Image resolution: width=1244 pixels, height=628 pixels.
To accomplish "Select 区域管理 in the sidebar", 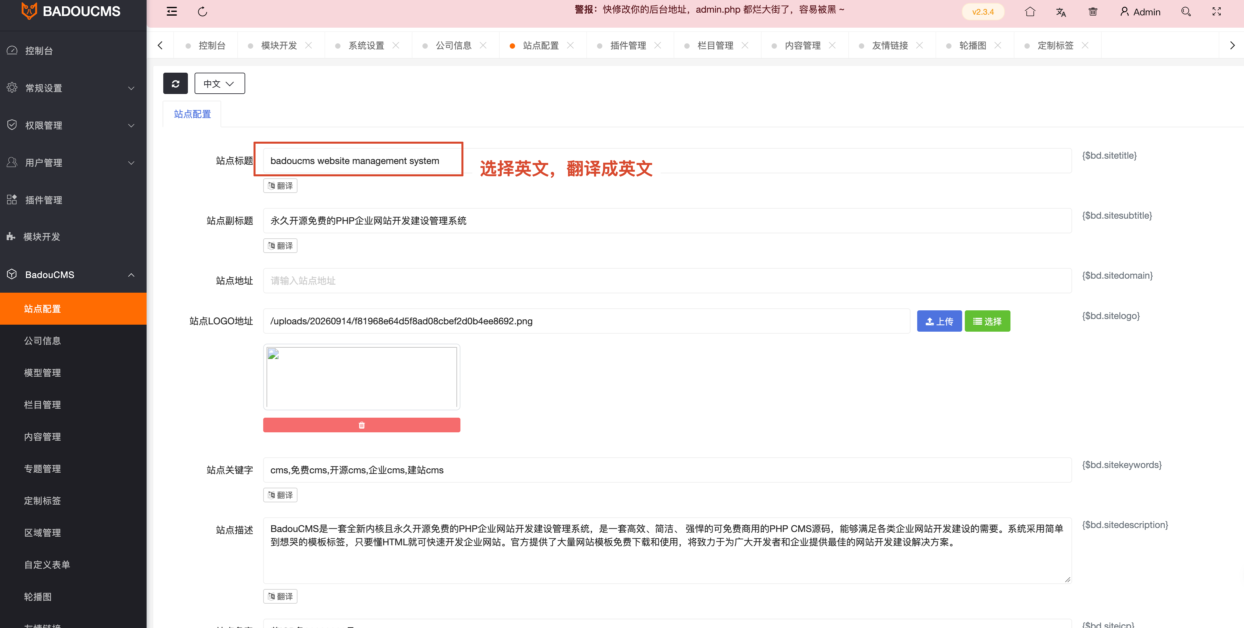I will [x=73, y=532].
